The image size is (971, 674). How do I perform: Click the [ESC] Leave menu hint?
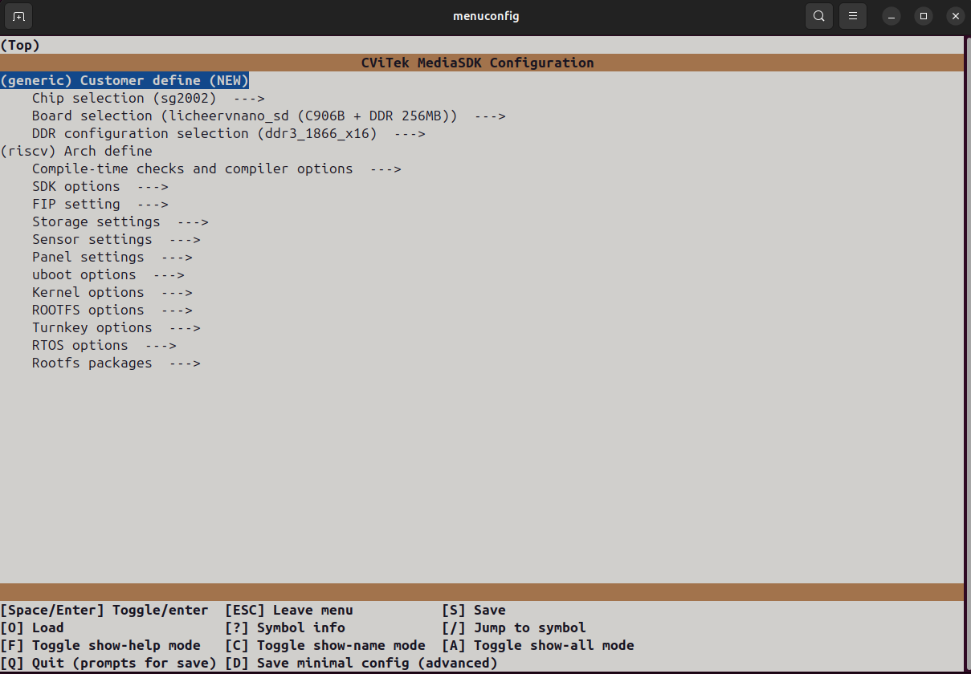[x=289, y=610]
